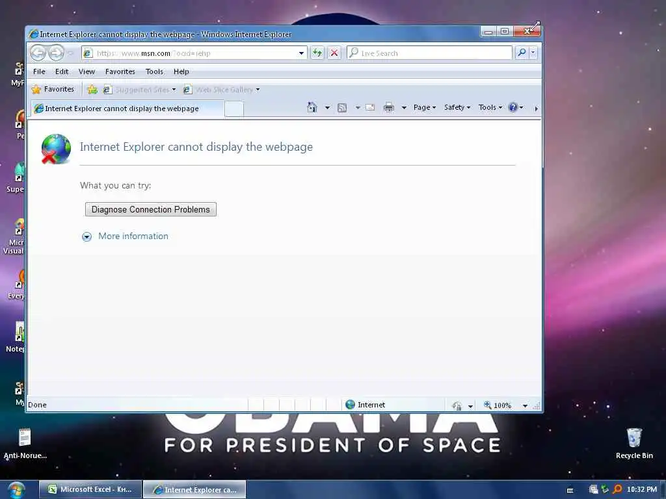The image size is (666, 499).
Task: Click the RSS Feeds icon
Action: coord(342,108)
